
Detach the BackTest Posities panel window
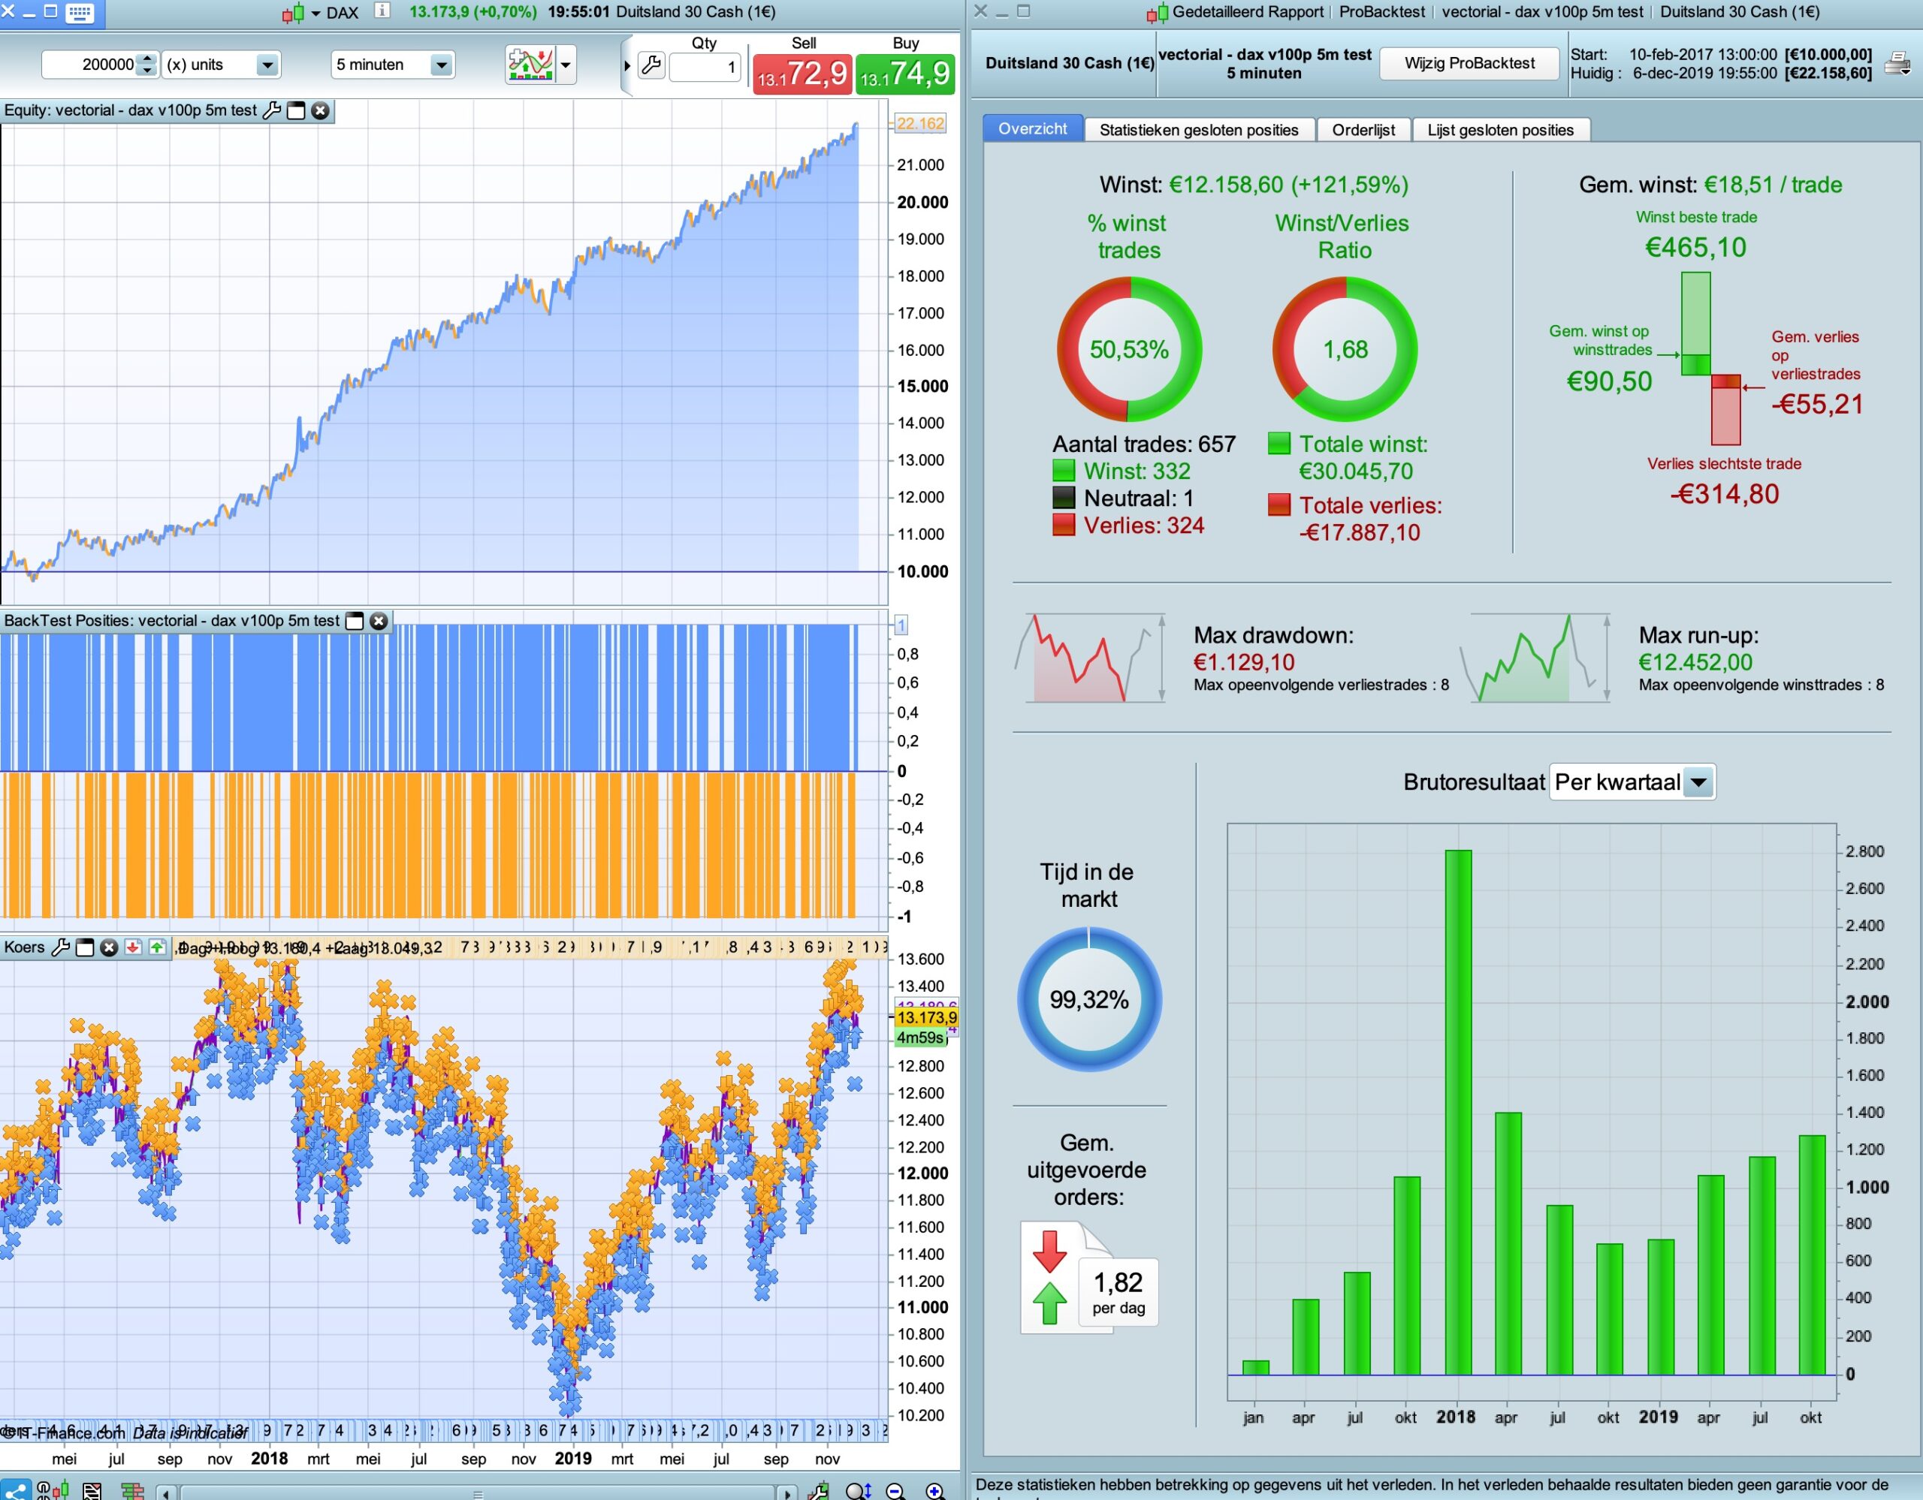coord(355,621)
